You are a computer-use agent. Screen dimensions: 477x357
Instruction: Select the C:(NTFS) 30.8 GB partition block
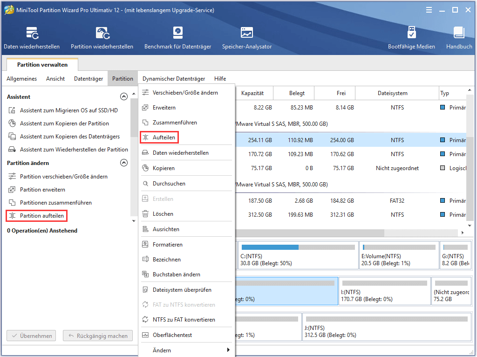pyautogui.click(x=298, y=255)
